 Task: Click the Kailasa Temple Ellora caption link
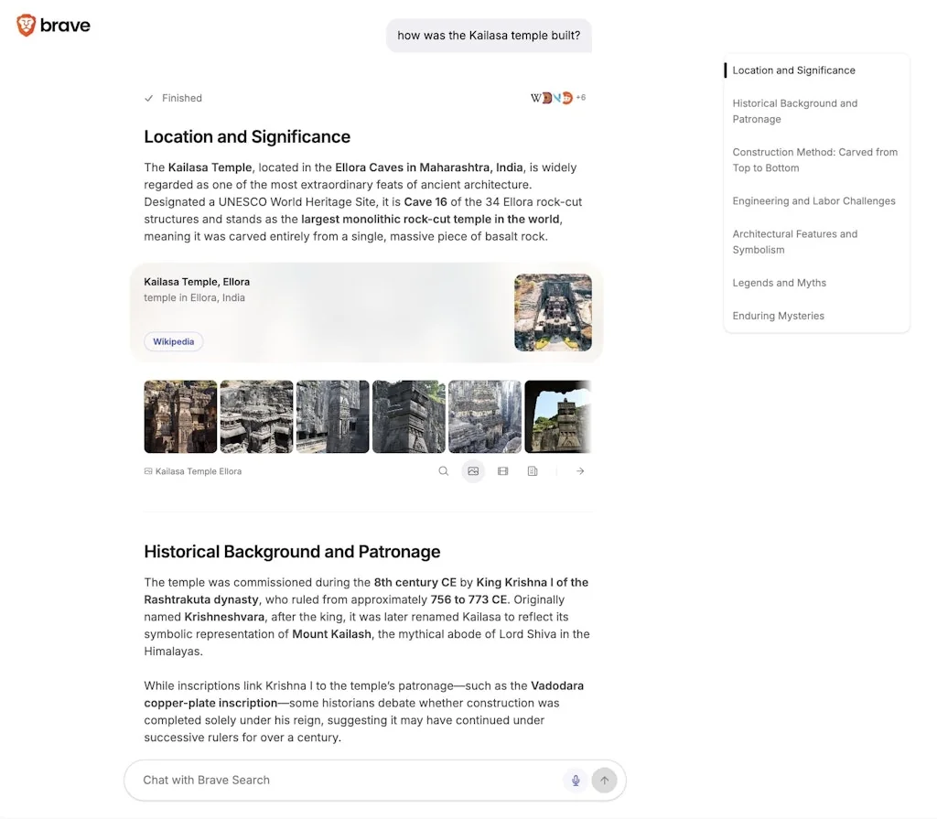tap(193, 470)
